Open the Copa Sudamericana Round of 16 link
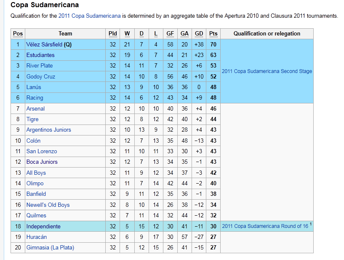This screenshot has width=344, height=260. tap(265, 226)
